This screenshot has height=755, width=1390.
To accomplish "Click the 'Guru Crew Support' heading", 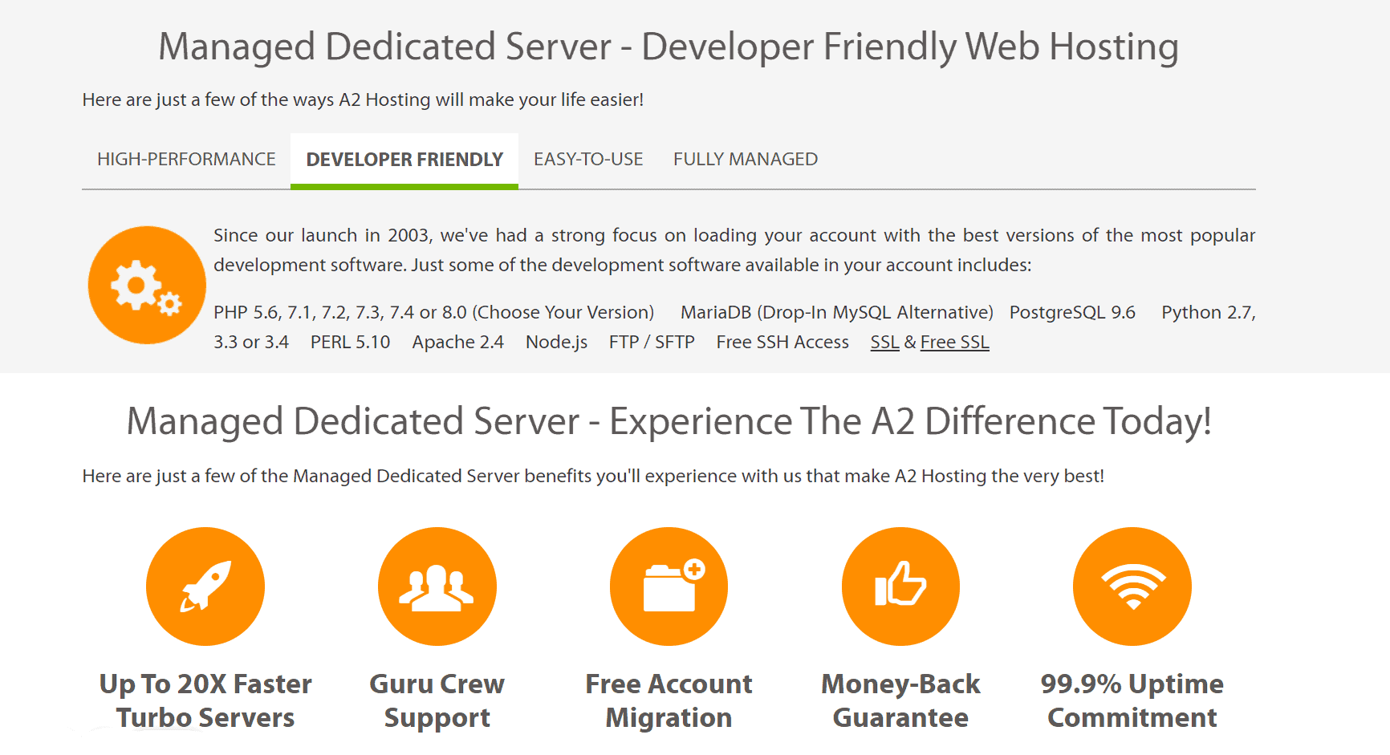I will (x=437, y=700).
